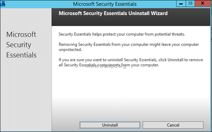The height and width of the screenshot is (132, 212).
Task: Click the www.wintips.org watermark text
Action: (x=106, y=66)
